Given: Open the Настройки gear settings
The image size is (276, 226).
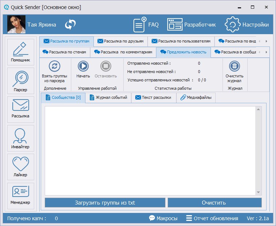Looking at the screenshot, I should tap(247, 25).
